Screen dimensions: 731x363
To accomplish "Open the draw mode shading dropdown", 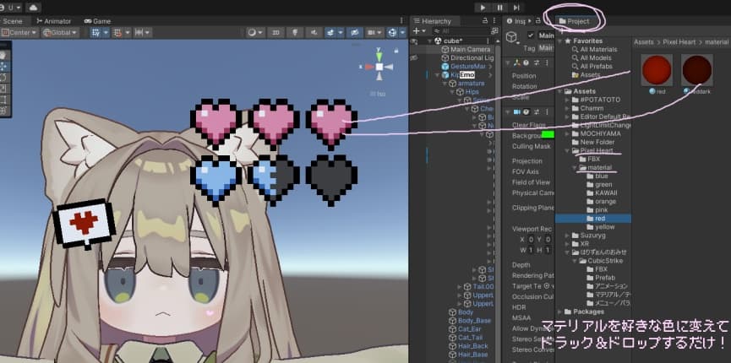I will pyautogui.click(x=255, y=33).
